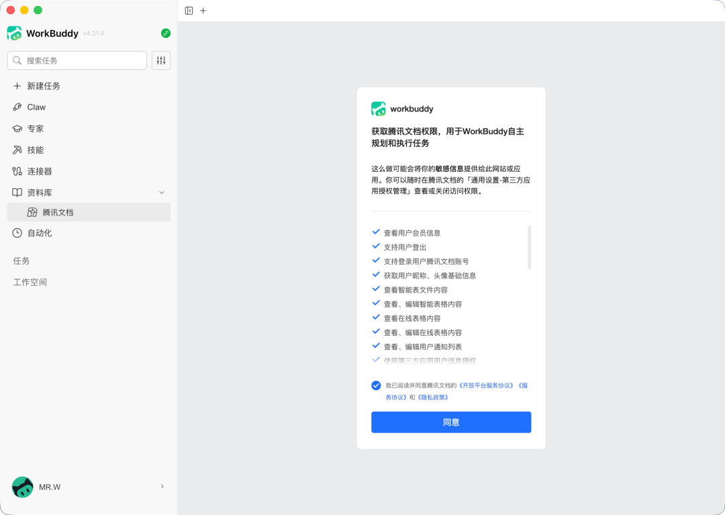725x515 pixels.
Task: Click the WorkBuddy logo in the sidebar
Action: pos(14,34)
